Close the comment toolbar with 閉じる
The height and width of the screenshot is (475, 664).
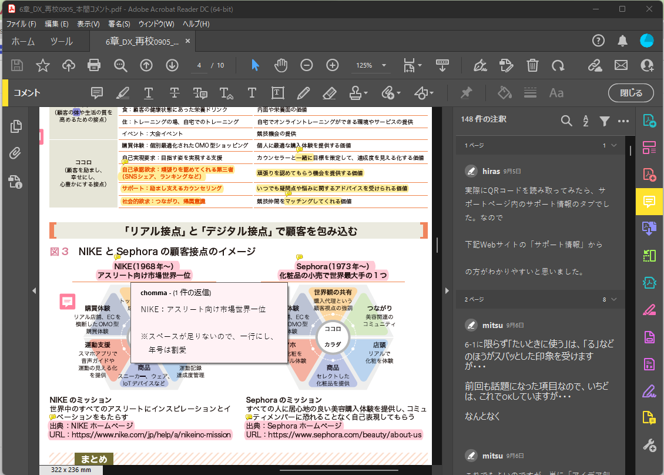coord(631,93)
